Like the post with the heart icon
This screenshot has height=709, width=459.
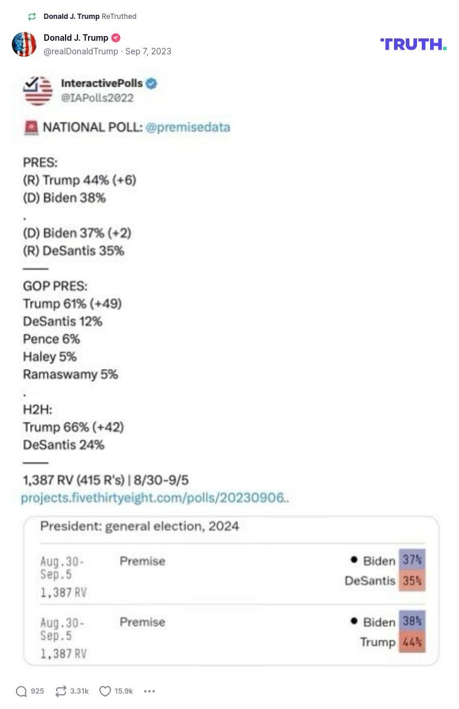click(105, 691)
